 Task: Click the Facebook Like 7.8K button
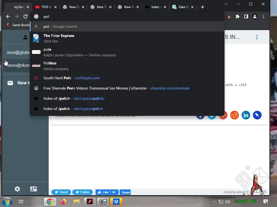point(107,192)
